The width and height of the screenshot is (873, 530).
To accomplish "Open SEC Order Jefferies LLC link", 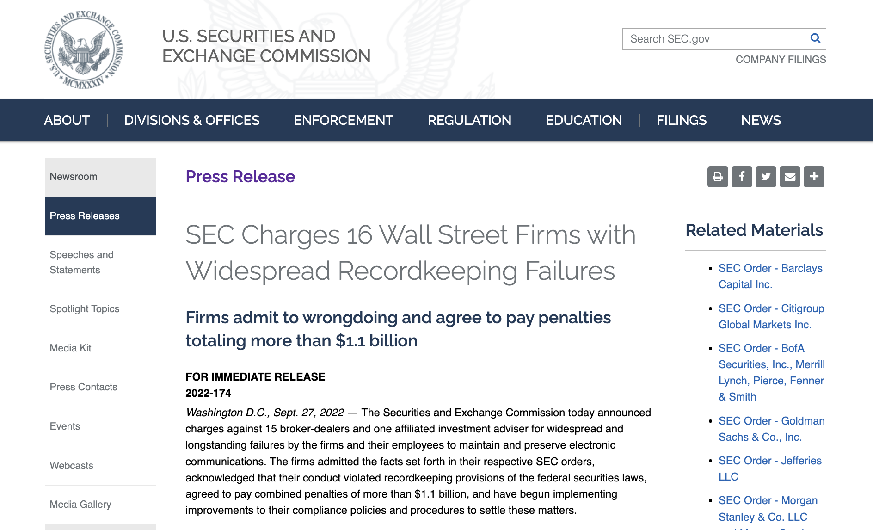I will 770,468.
